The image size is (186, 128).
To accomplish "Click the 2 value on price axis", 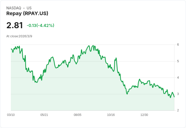I will coord(178,110).
